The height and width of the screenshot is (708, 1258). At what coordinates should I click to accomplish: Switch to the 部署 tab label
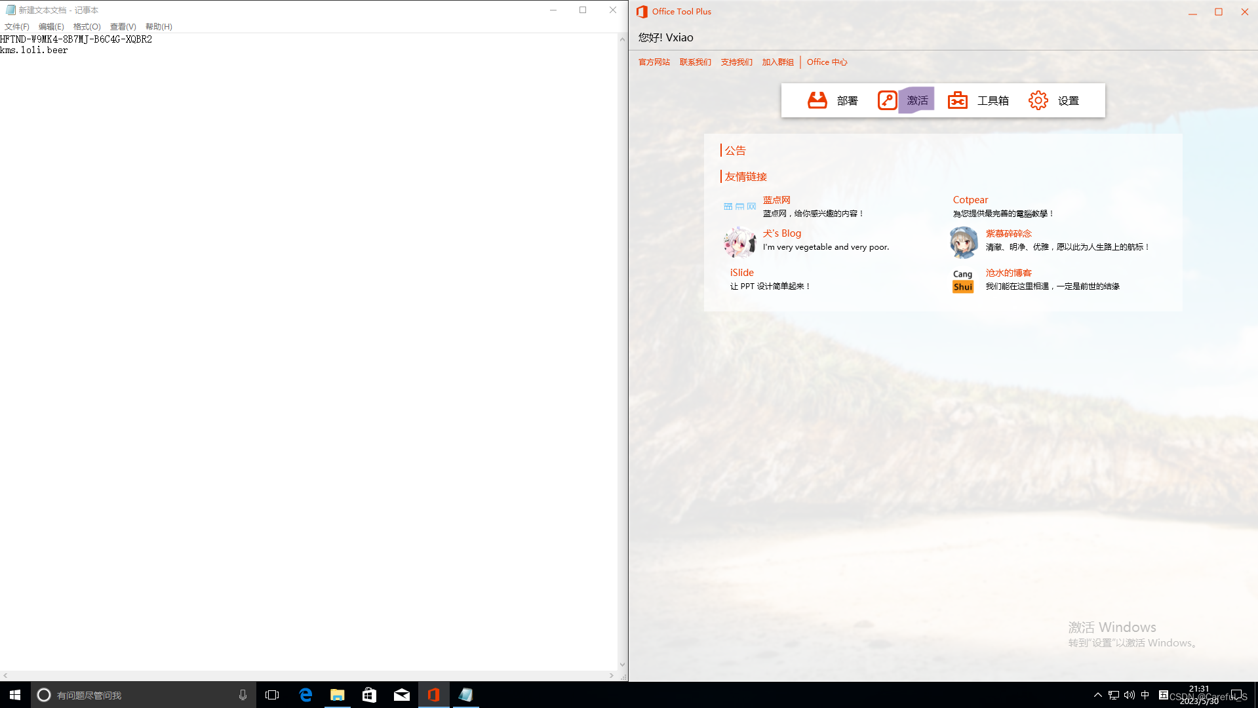[847, 100]
